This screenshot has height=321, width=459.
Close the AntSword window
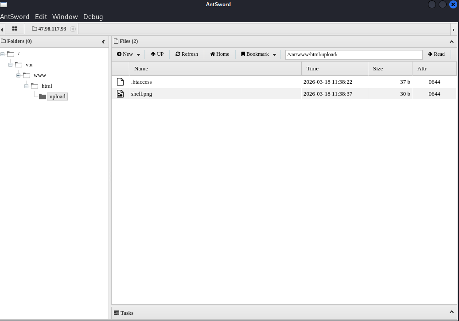tap(453, 4)
